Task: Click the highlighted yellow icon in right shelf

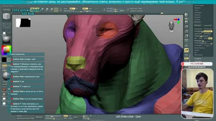Action: tap(186, 50)
